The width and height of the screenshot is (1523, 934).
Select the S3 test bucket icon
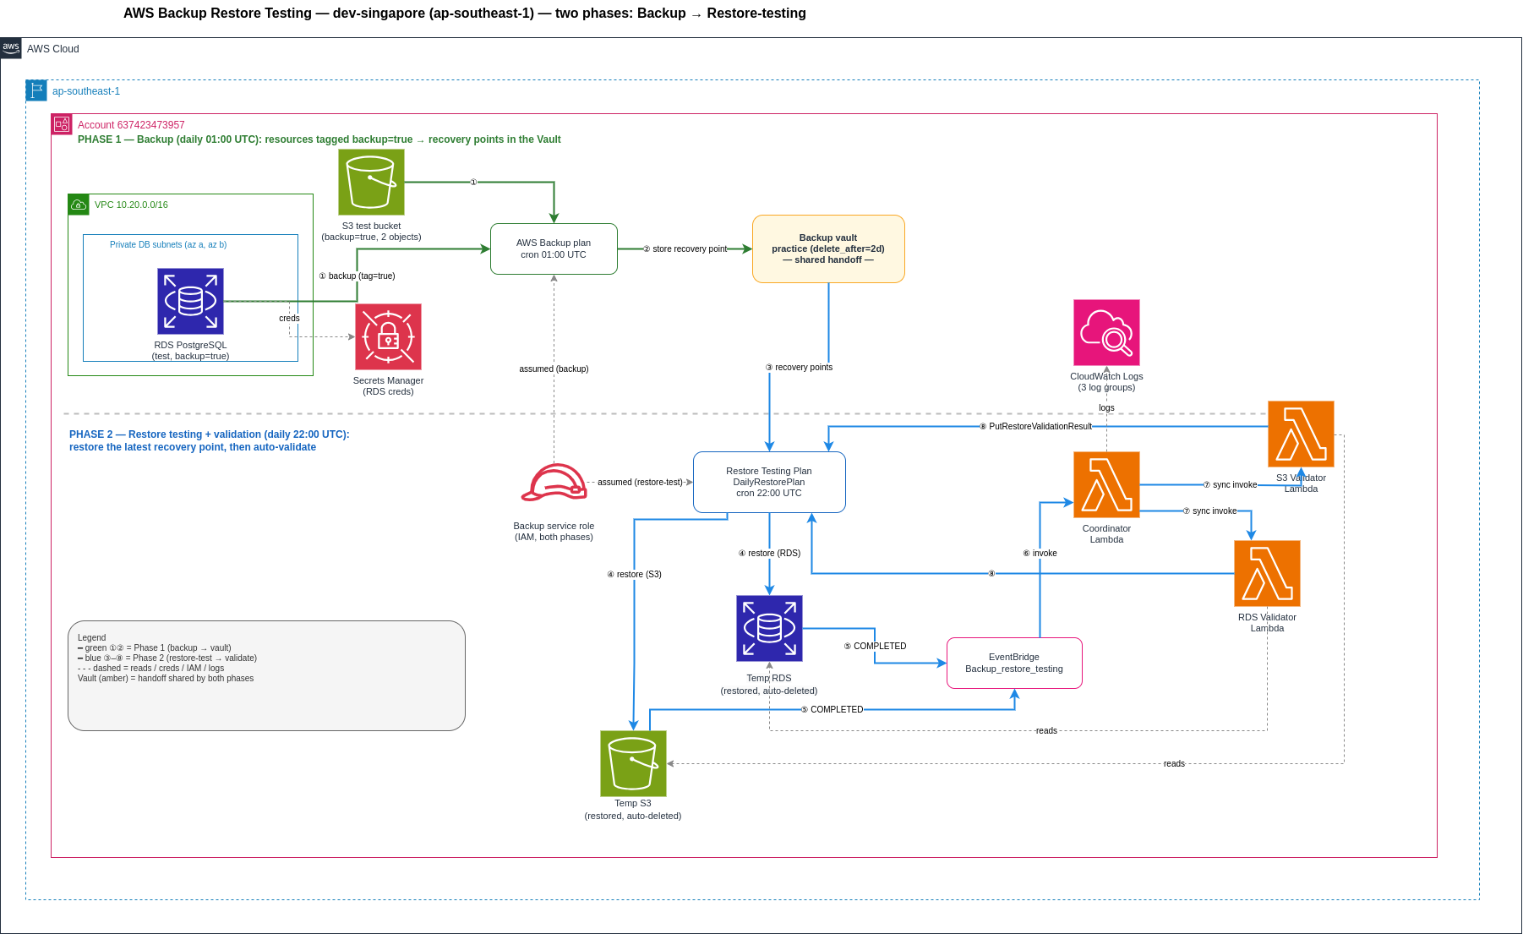click(371, 182)
